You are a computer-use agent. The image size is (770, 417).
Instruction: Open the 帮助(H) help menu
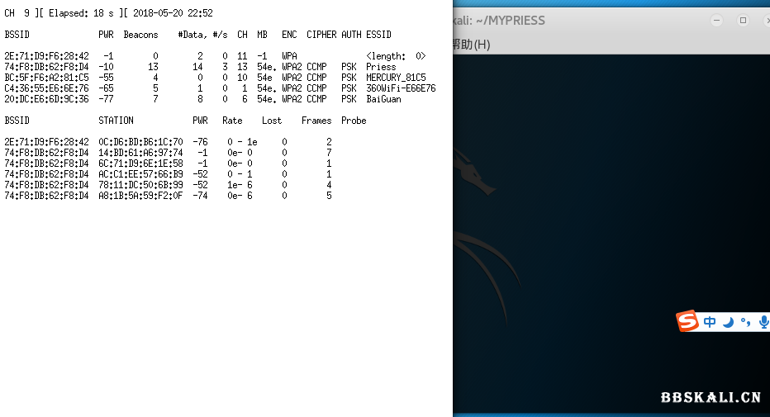point(472,44)
